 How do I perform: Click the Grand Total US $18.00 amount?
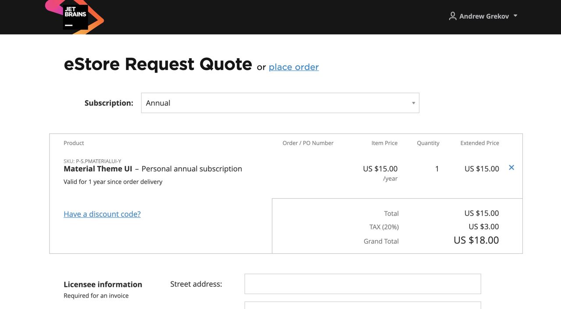pyautogui.click(x=476, y=240)
